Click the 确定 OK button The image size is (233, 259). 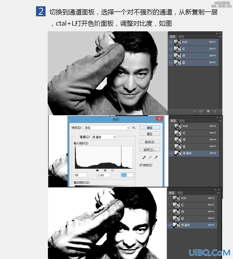[x=150, y=128]
